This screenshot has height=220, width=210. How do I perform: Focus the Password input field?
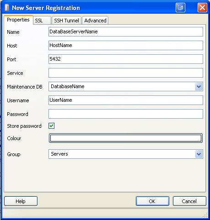(x=126, y=114)
